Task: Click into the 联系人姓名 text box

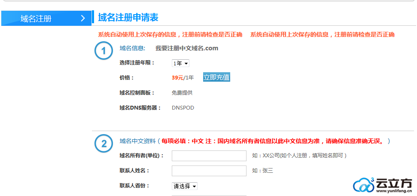Action: pyautogui.click(x=209, y=171)
